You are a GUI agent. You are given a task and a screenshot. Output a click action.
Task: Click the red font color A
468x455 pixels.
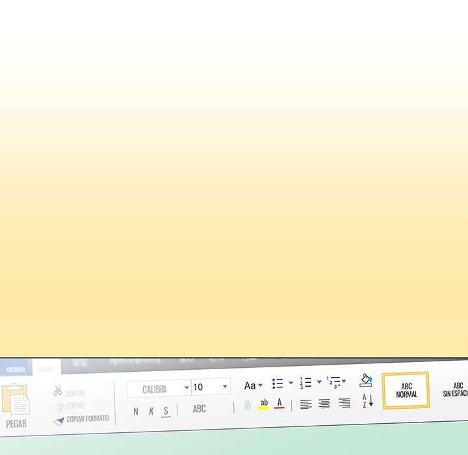tap(279, 404)
